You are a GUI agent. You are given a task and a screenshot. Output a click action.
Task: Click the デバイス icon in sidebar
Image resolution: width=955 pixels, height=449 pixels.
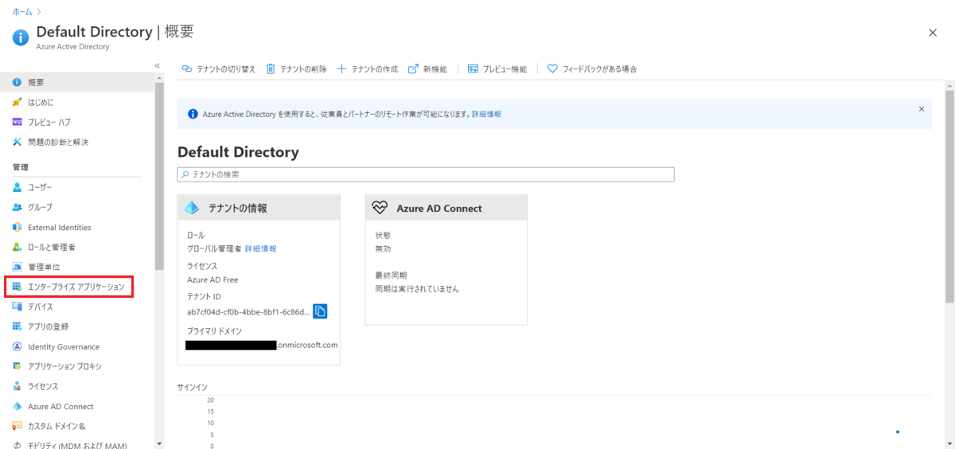tap(18, 306)
